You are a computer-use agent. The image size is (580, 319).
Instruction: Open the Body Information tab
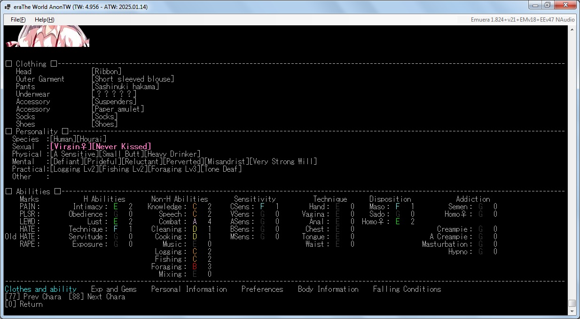pos(328,289)
